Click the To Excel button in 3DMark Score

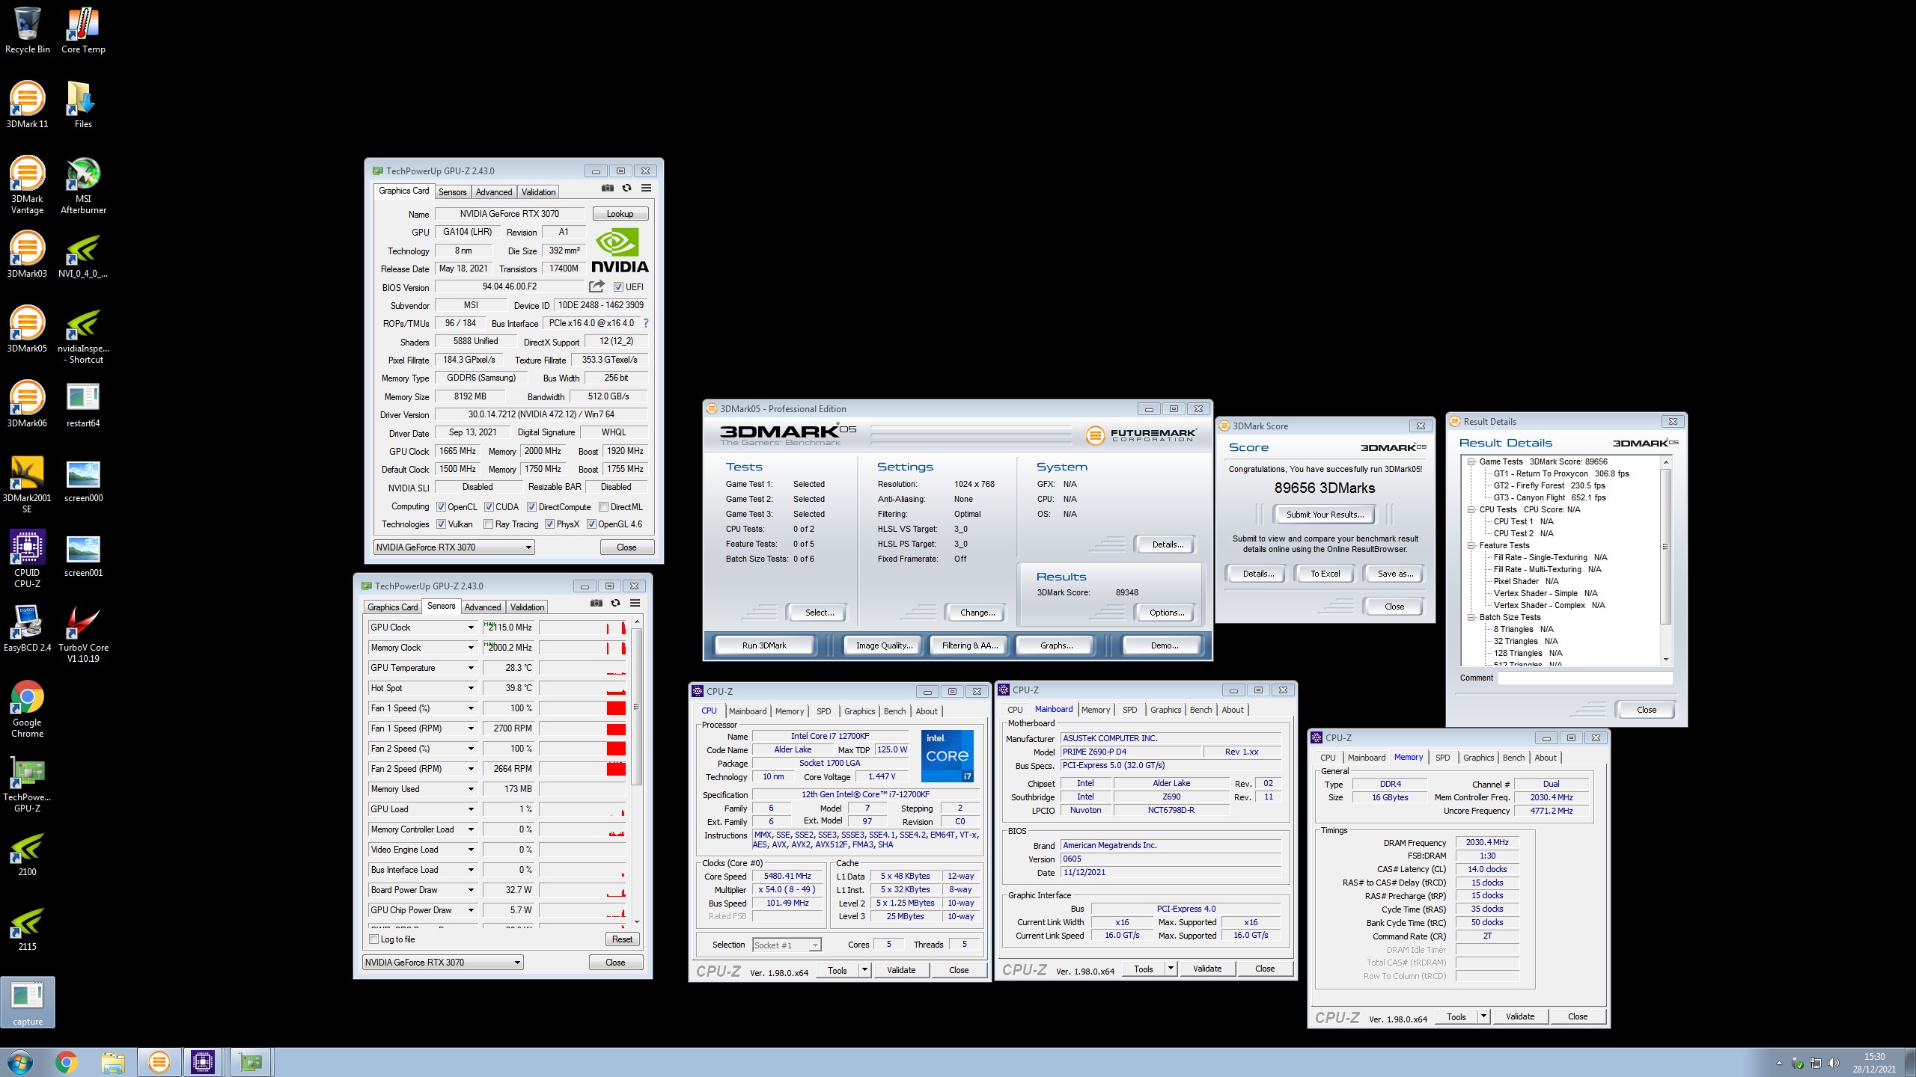click(1325, 574)
